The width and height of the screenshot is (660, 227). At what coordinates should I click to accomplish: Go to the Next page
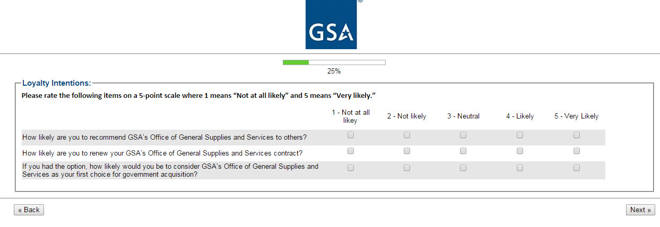click(640, 210)
